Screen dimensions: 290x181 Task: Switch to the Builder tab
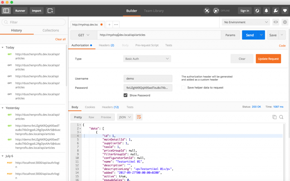tap(132, 11)
